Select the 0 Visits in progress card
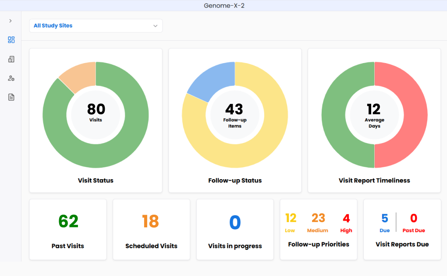This screenshot has width=447, height=276. click(235, 230)
